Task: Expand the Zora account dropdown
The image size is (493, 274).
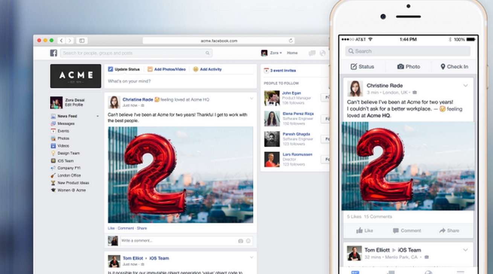Action: (x=276, y=53)
